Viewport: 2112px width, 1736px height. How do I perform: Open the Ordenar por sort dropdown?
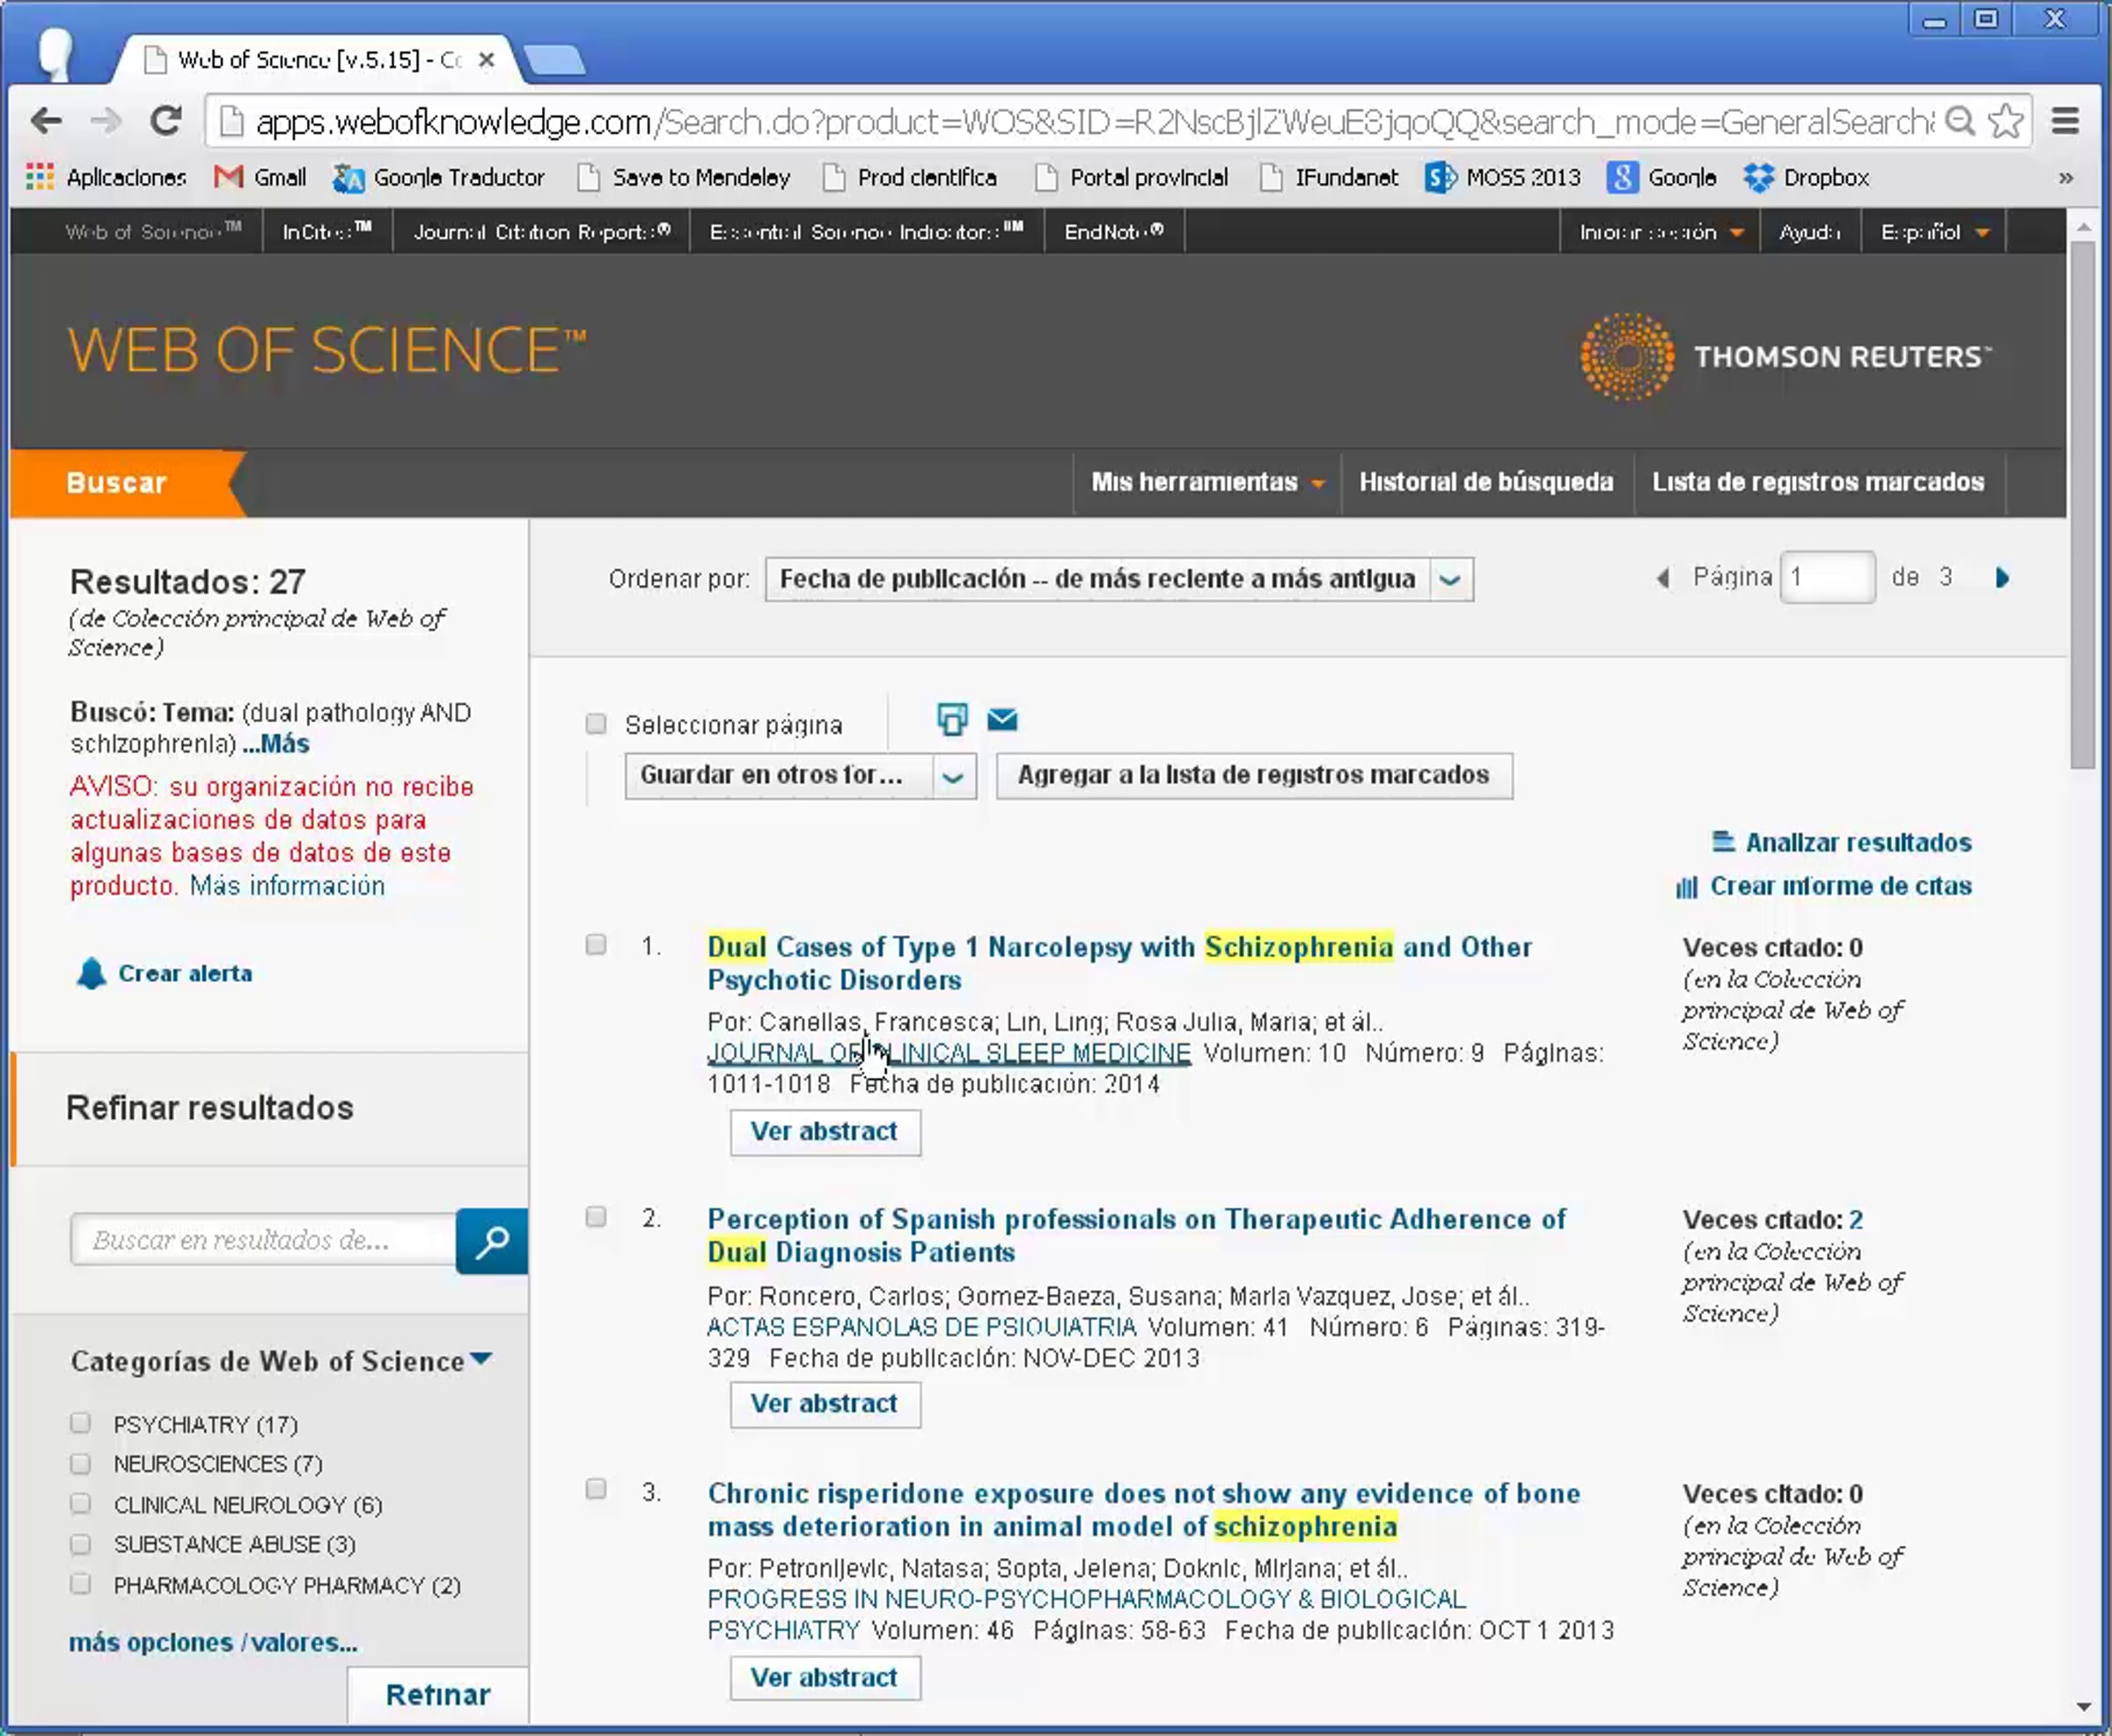click(1119, 579)
